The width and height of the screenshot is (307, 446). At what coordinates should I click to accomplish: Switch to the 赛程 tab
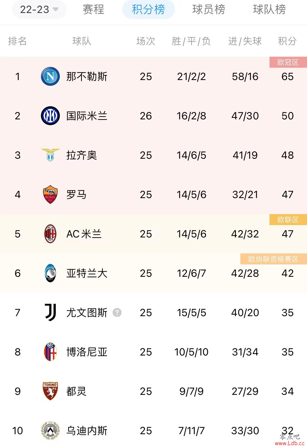[x=93, y=9]
